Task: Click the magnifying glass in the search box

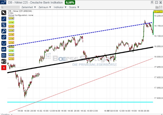Action: (x=2, y=7)
